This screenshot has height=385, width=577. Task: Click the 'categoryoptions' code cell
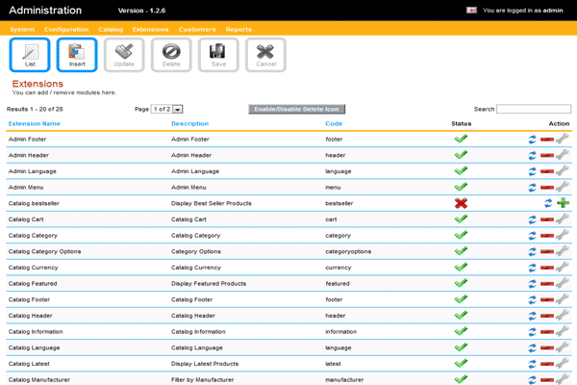point(348,251)
